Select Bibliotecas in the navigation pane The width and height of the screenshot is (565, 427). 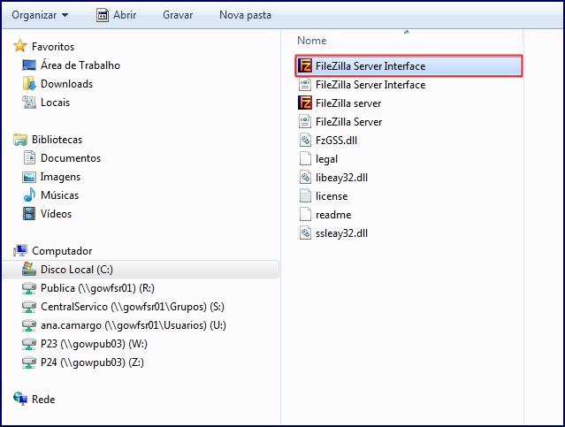point(57,140)
